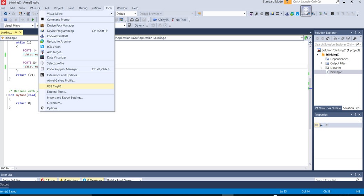Open Command Prompt menu entry
This screenshot has height=196, width=364.
pos(77,20)
